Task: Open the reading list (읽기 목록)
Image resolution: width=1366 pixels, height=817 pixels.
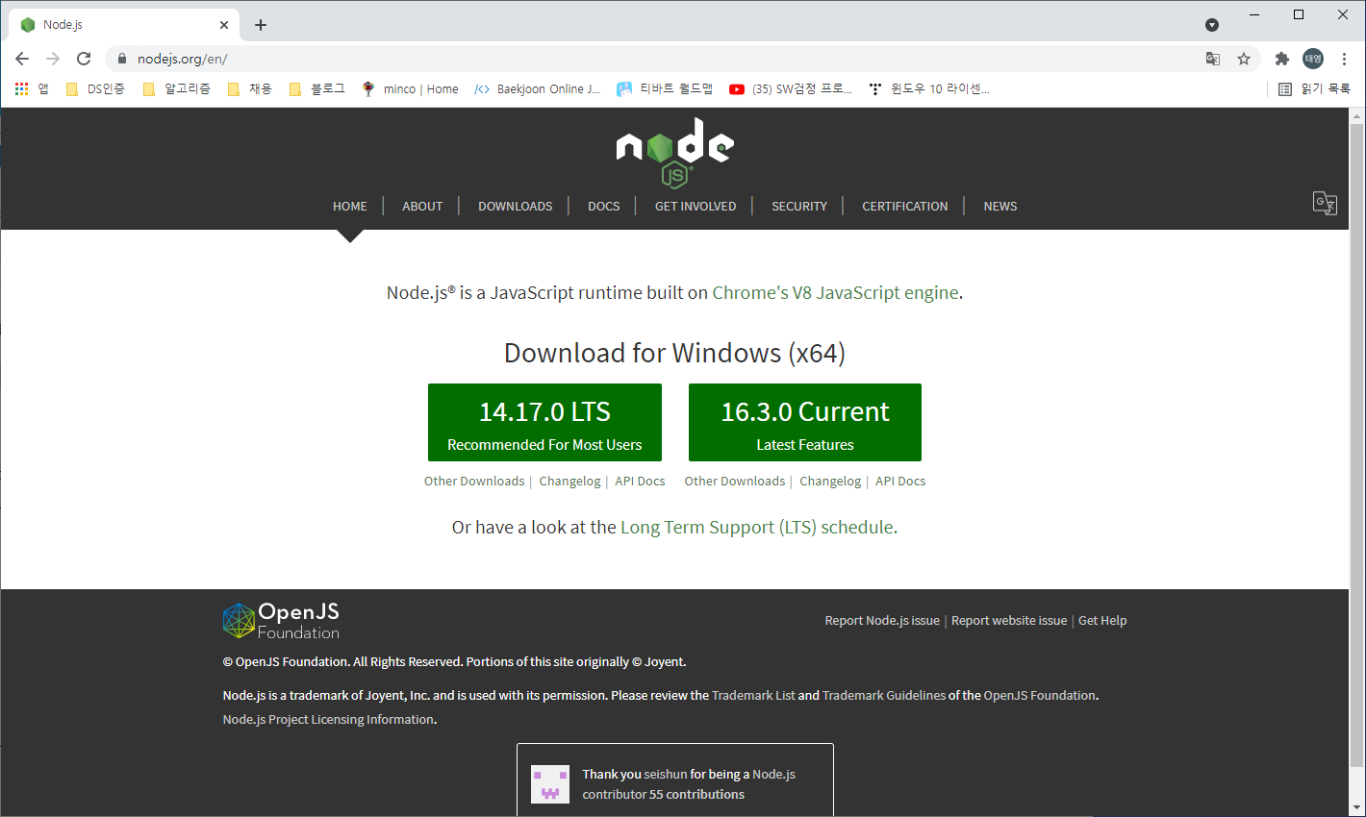Action: click(1314, 88)
